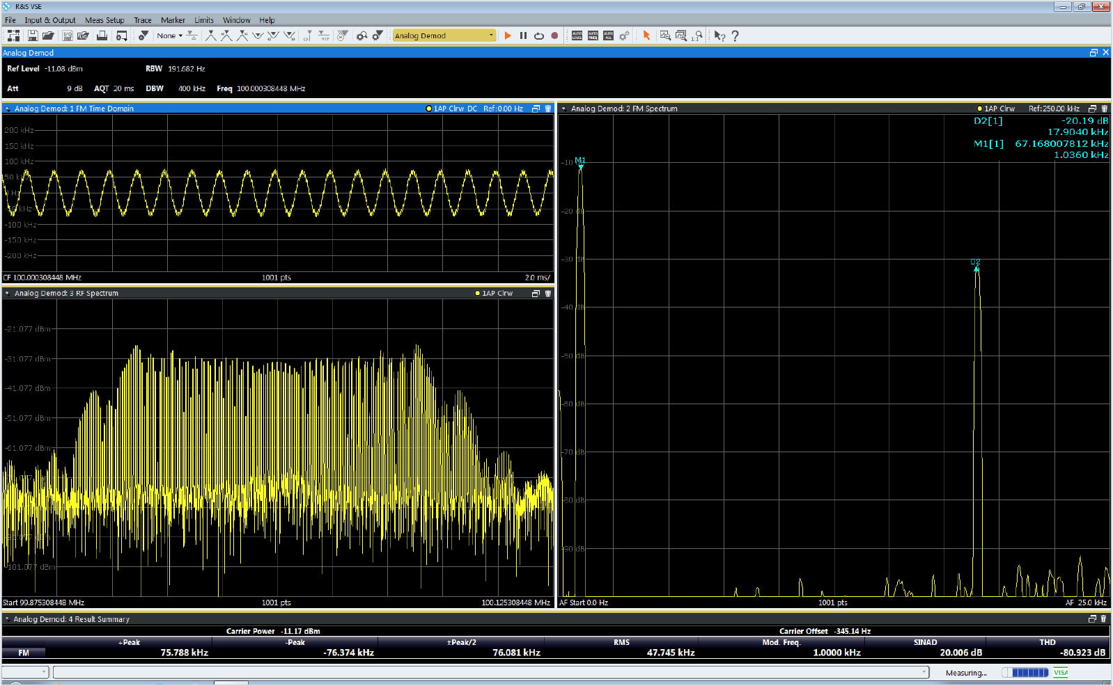Delete the FM Spectrum window via trash icon
Image resolution: width=1113 pixels, height=686 pixels.
click(1104, 109)
